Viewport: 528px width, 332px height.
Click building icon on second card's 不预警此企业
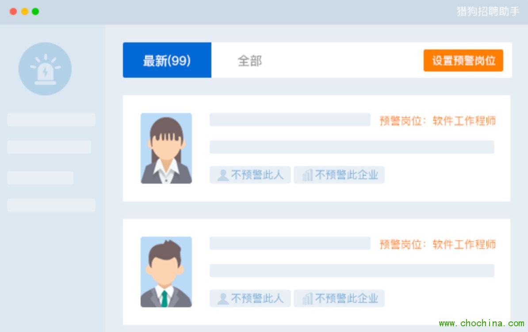[x=307, y=299]
